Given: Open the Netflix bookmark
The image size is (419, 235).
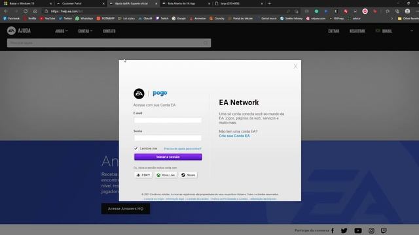Looking at the screenshot, I should tap(29, 18).
